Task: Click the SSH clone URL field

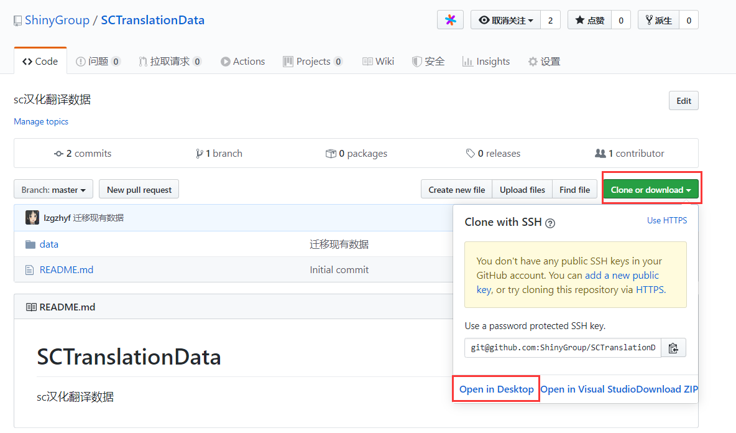Action: click(563, 348)
